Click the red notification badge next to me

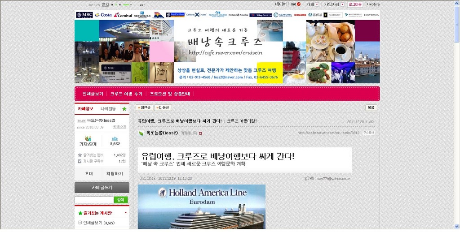(x=299, y=4)
